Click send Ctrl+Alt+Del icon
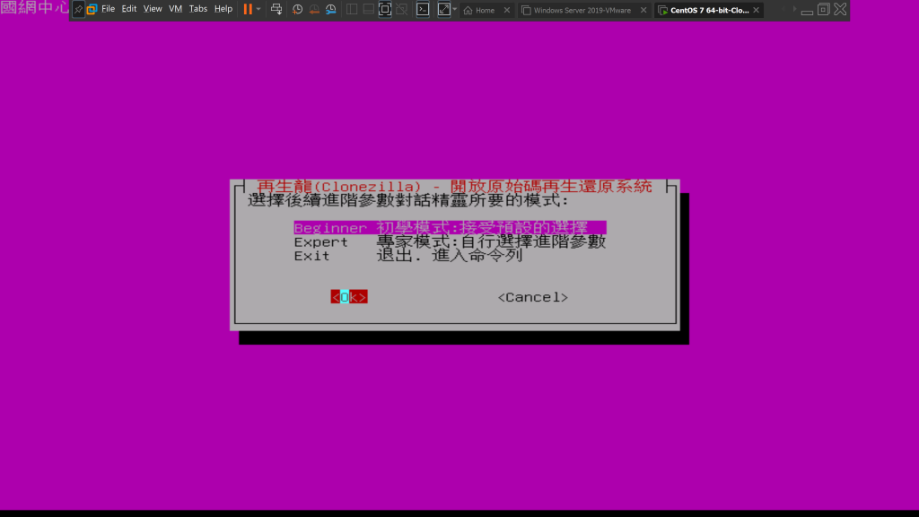This screenshot has height=517, width=919. click(x=276, y=9)
